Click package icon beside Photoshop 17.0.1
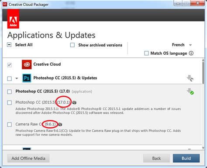 pos(74,102)
